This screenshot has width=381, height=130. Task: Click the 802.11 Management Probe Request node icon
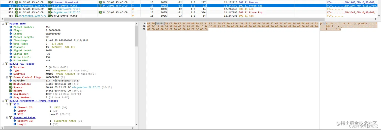click(7, 101)
